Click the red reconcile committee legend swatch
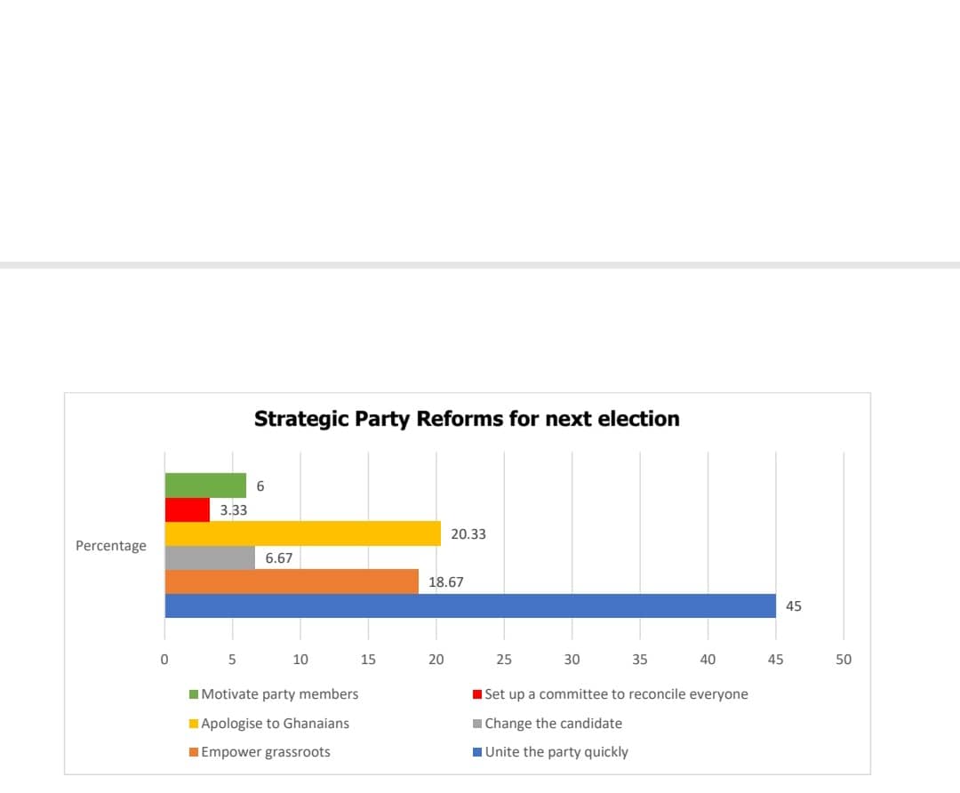 click(x=477, y=694)
